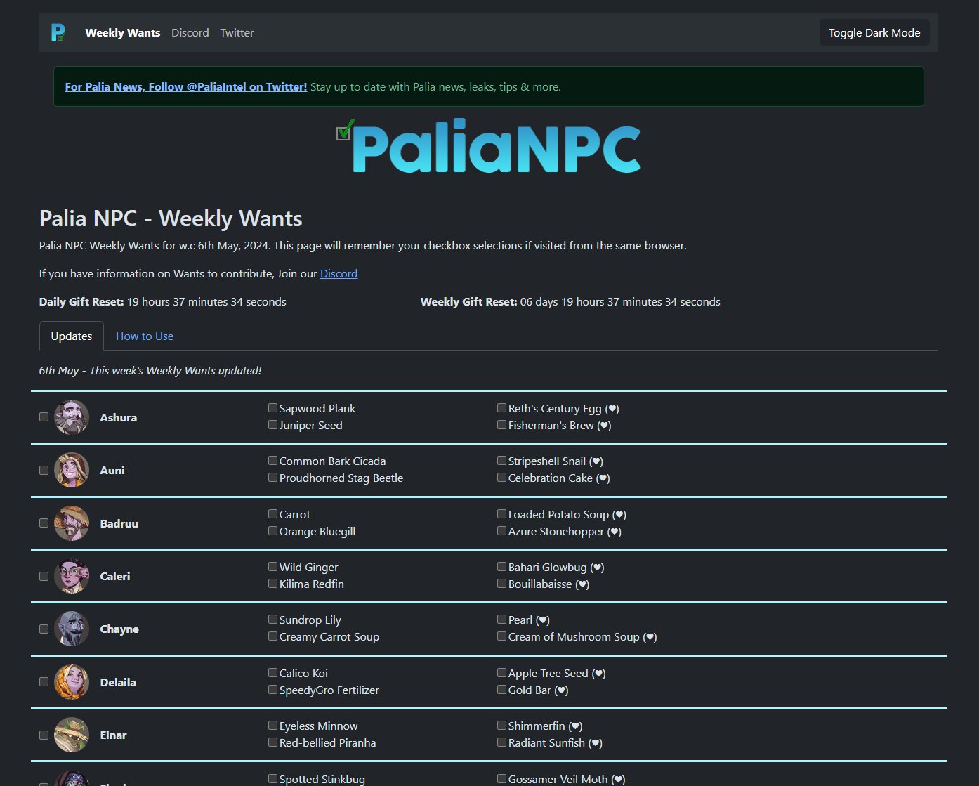Tick SpeedyGro Fertilizer checkbox
979x786 pixels.
click(272, 689)
